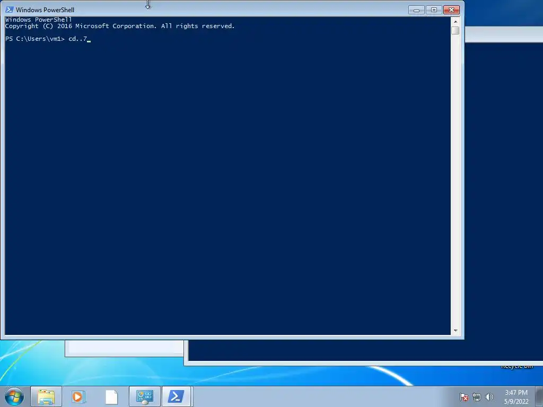The image size is (543, 407).
Task: Open the Windows Start menu orb
Action: [14, 396]
